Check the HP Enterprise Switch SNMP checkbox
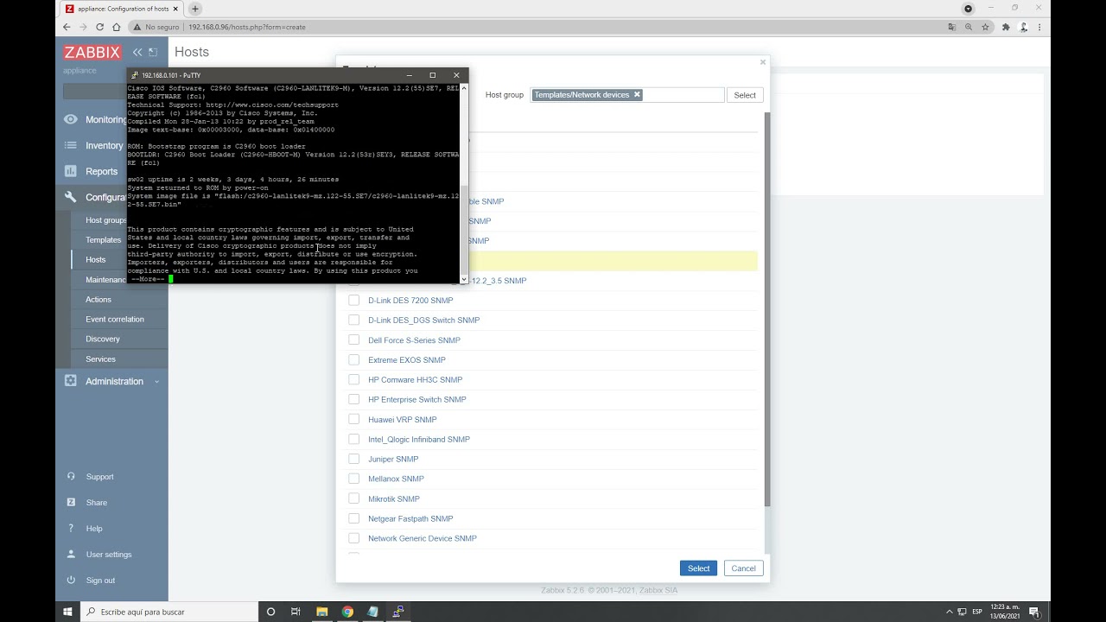The height and width of the screenshot is (622, 1106). tap(353, 399)
